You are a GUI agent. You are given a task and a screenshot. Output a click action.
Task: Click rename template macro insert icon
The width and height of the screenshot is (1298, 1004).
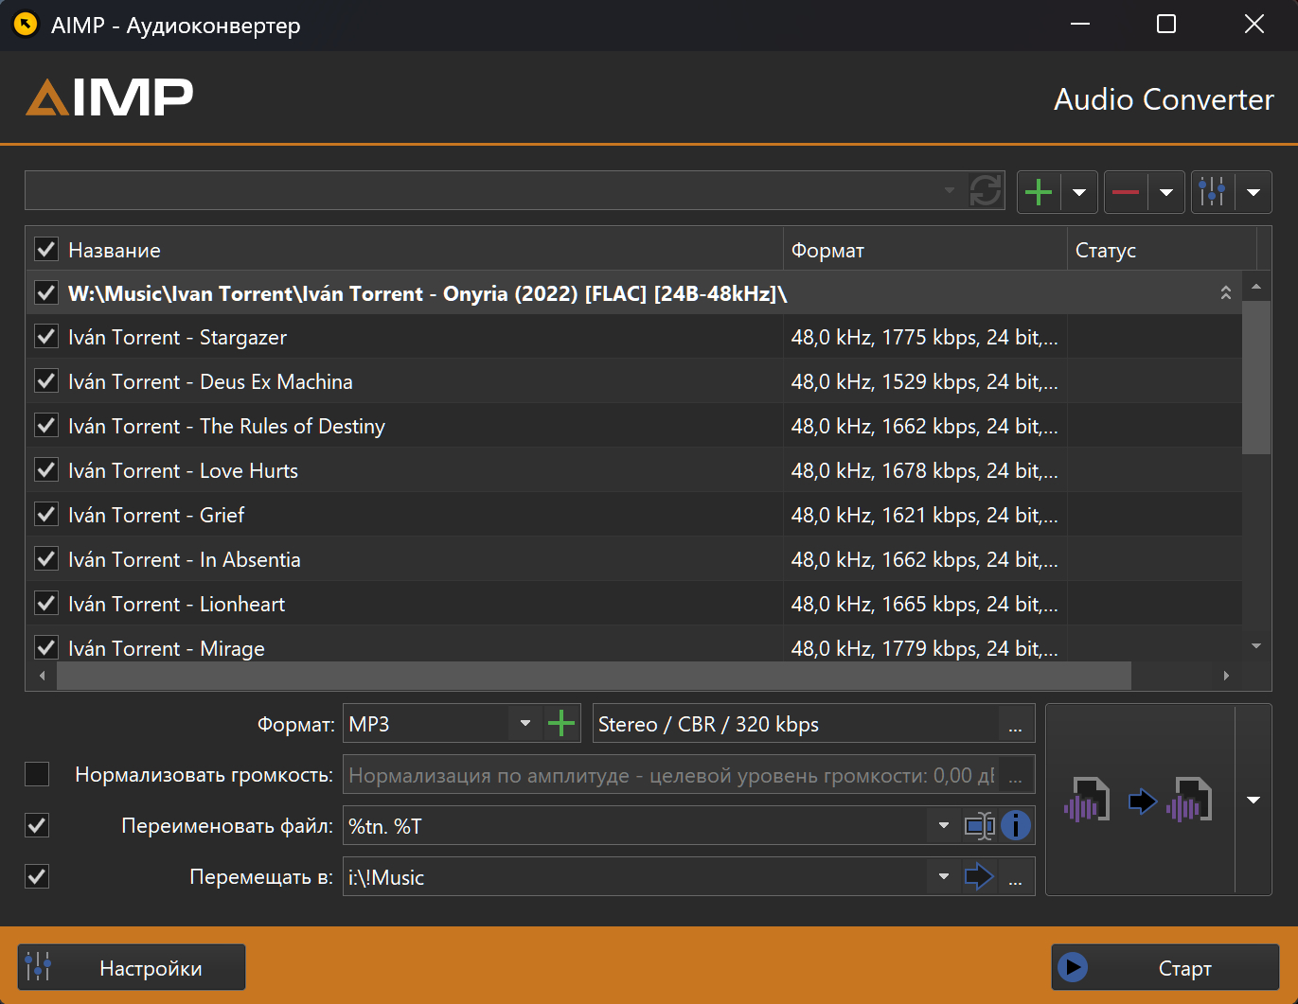click(x=980, y=826)
